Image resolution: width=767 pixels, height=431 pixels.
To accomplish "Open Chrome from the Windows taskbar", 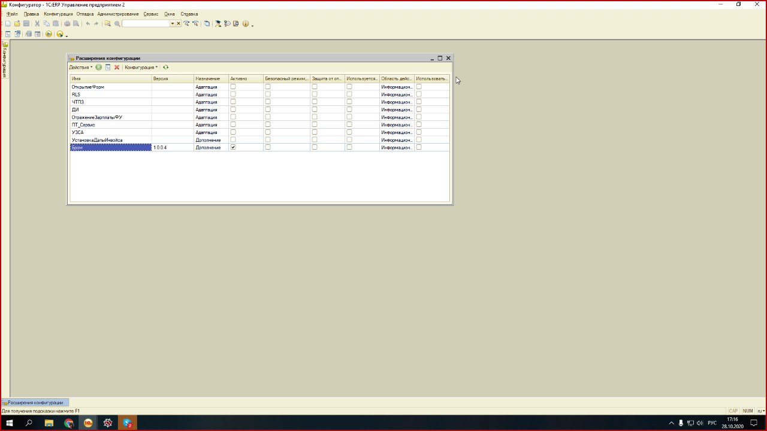I will [x=69, y=423].
